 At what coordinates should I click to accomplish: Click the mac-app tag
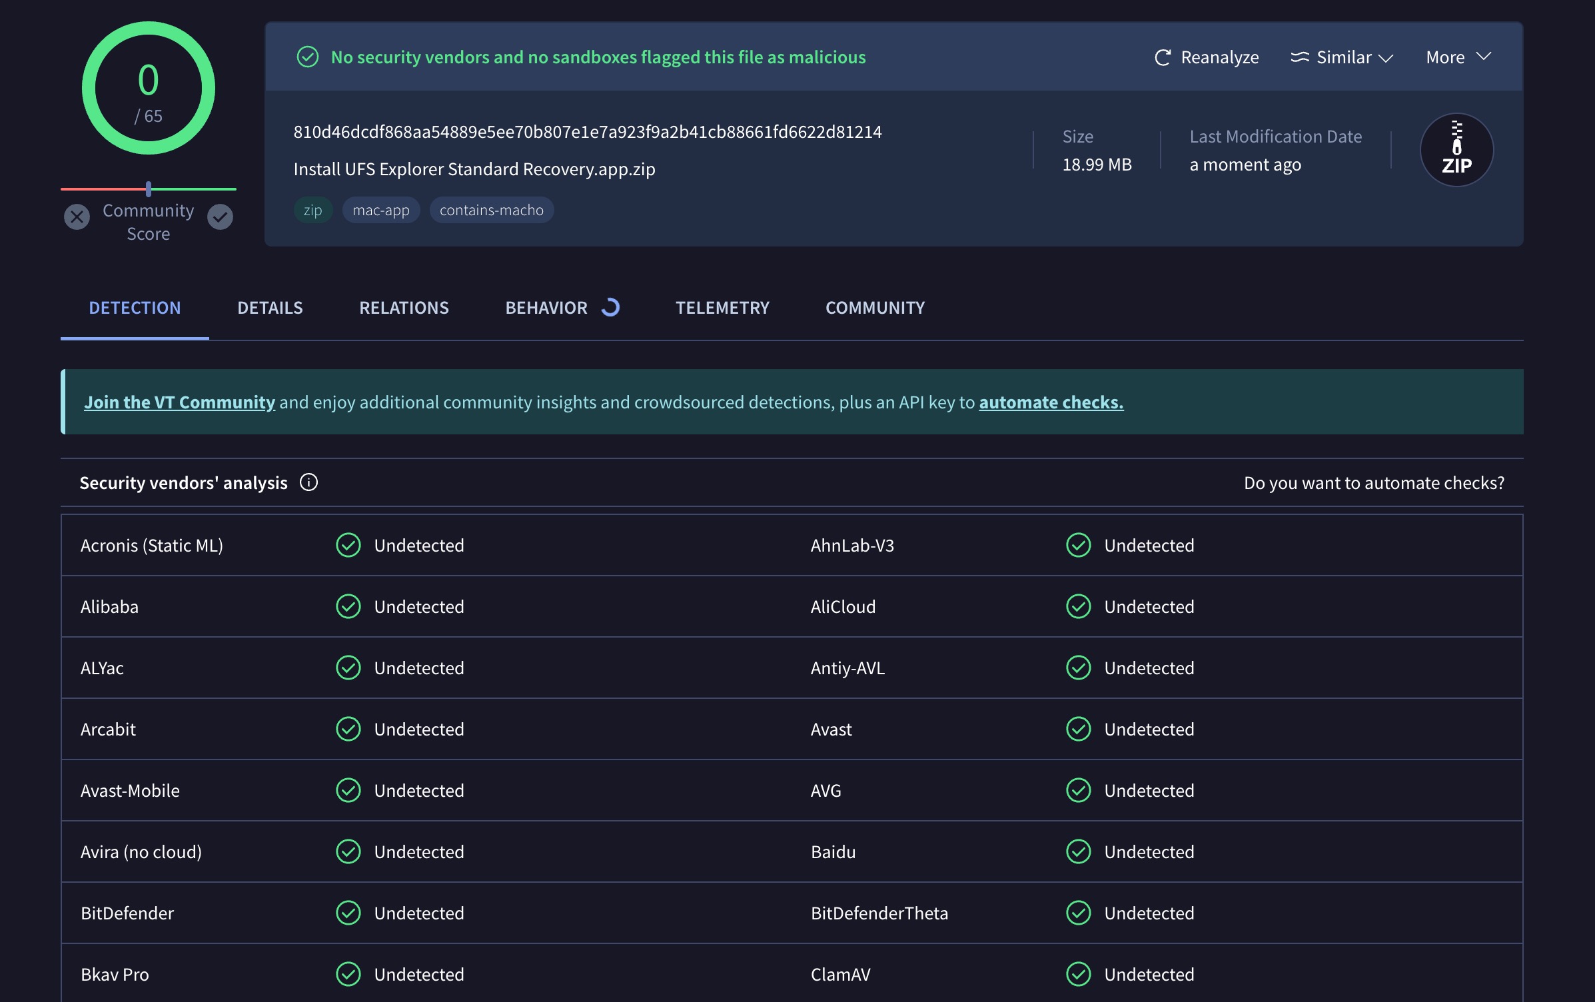pos(380,210)
